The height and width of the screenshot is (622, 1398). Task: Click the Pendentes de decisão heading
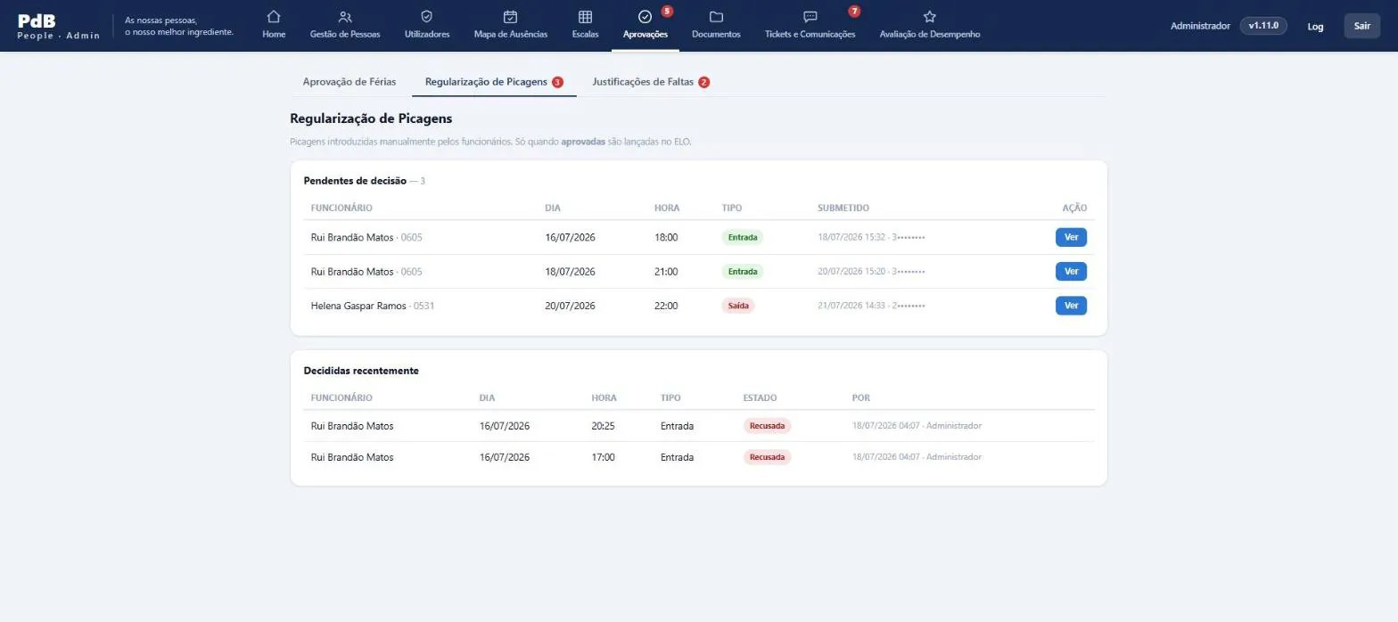(355, 181)
